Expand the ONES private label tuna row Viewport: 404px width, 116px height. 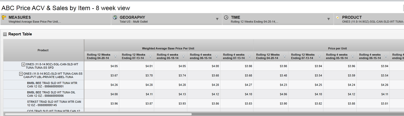21,74
